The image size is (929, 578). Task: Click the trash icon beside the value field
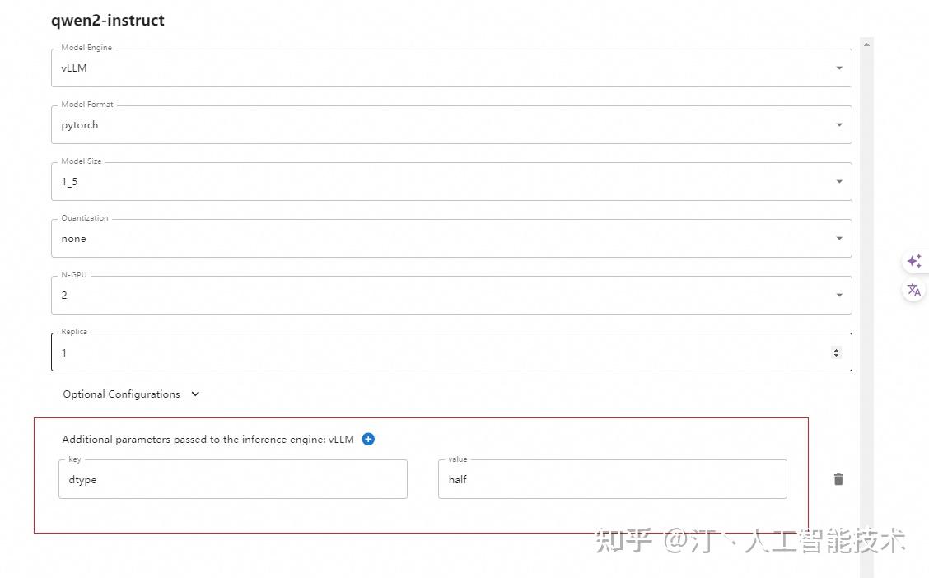coord(838,478)
